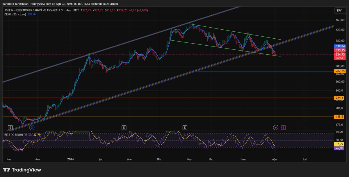Click the 175,00 price scale label
Screen dimensions: 349x177
click(x=340, y=125)
